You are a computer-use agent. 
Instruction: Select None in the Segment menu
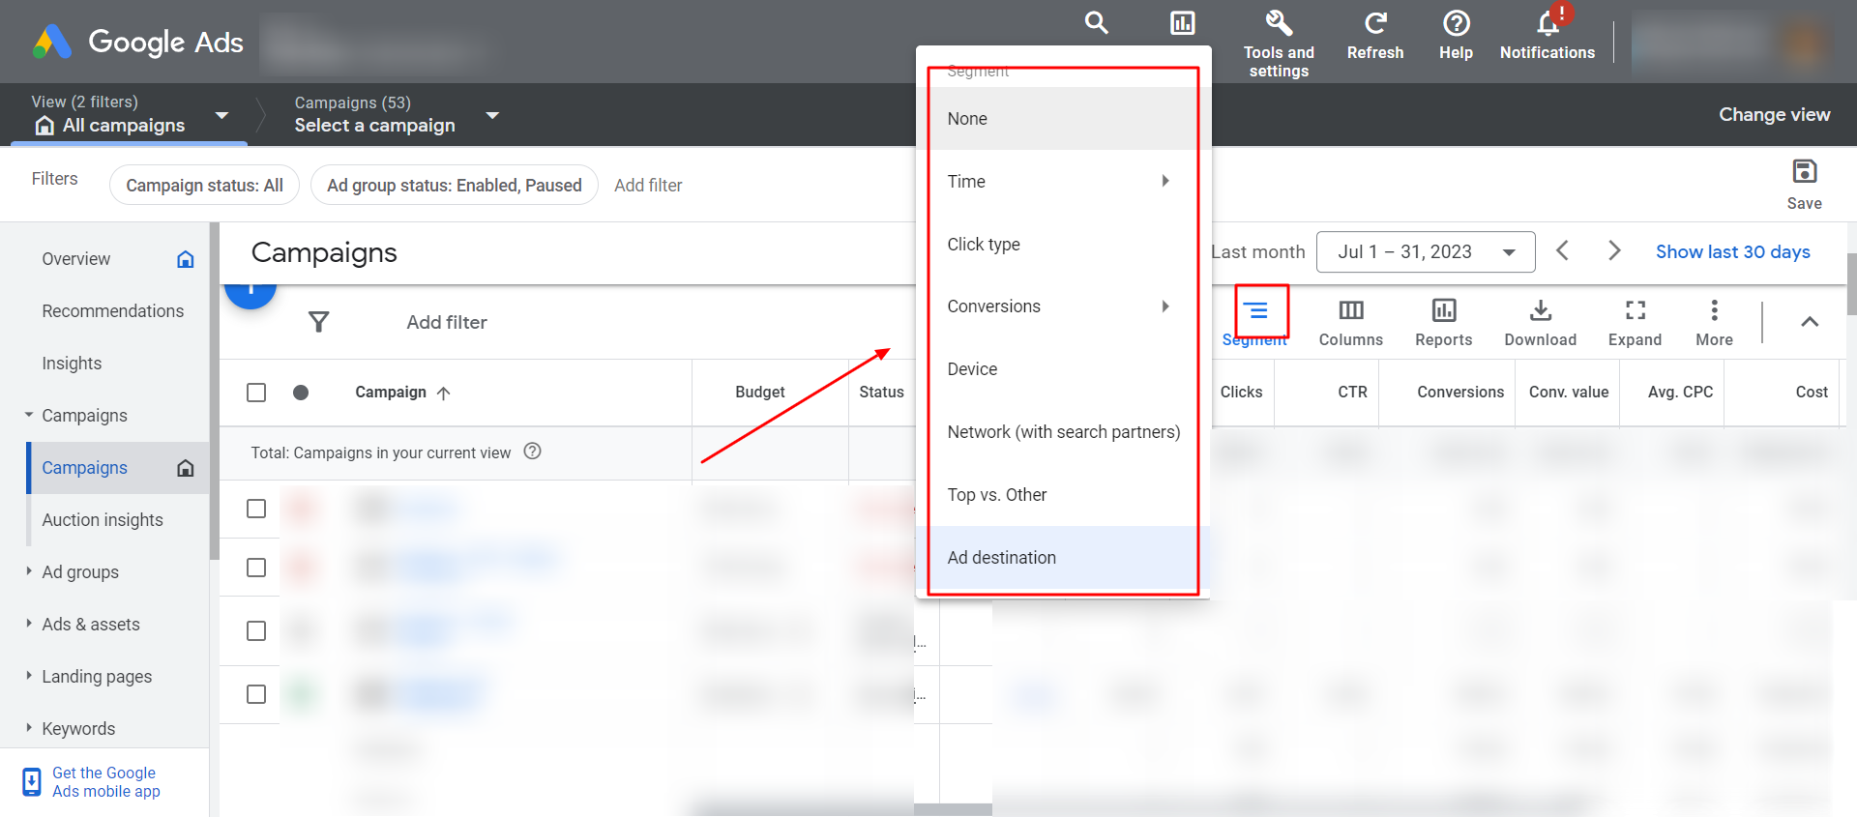point(1063,119)
